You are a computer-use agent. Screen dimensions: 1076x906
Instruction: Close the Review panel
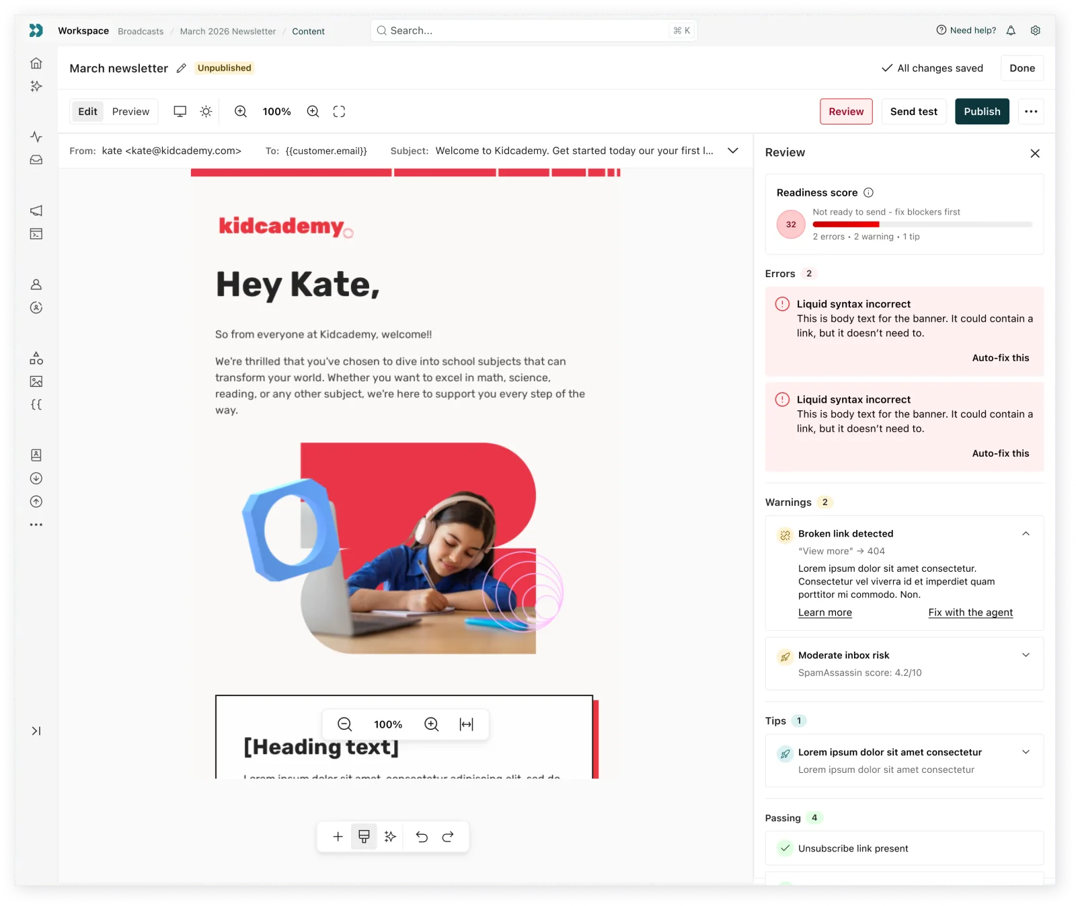click(1035, 153)
